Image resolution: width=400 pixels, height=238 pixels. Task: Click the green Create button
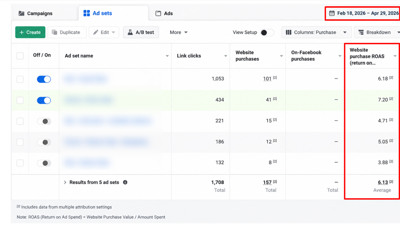click(30, 32)
